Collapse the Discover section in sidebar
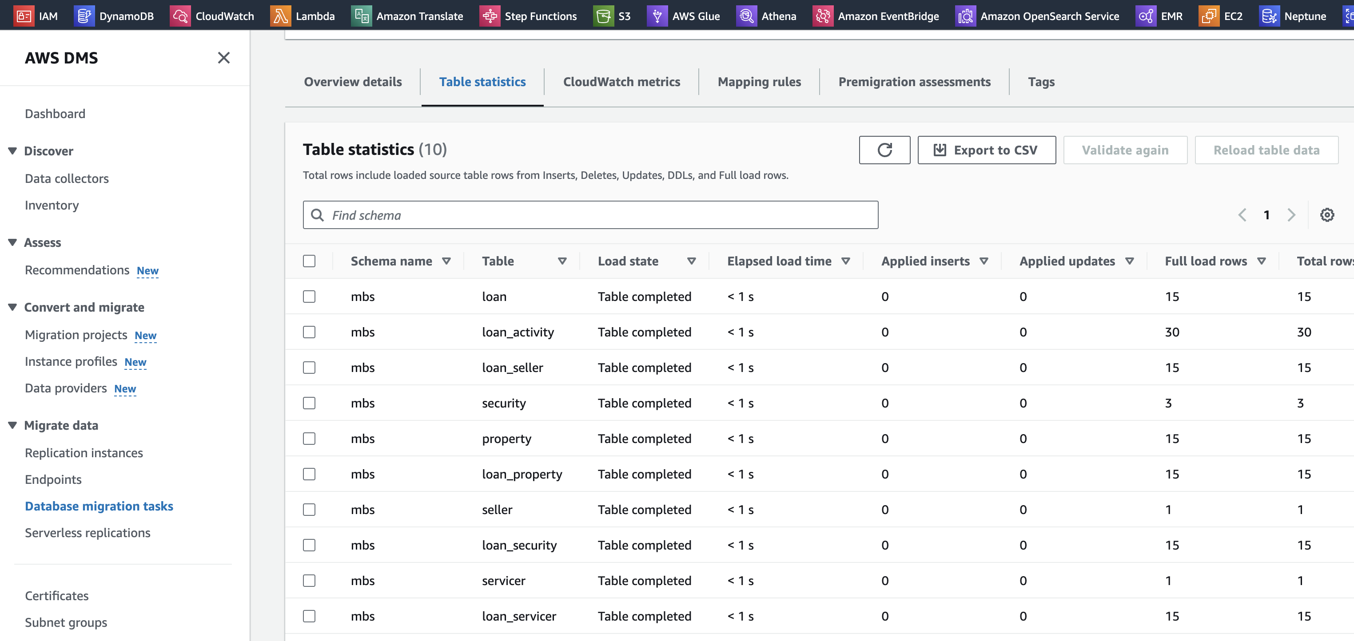 12,151
